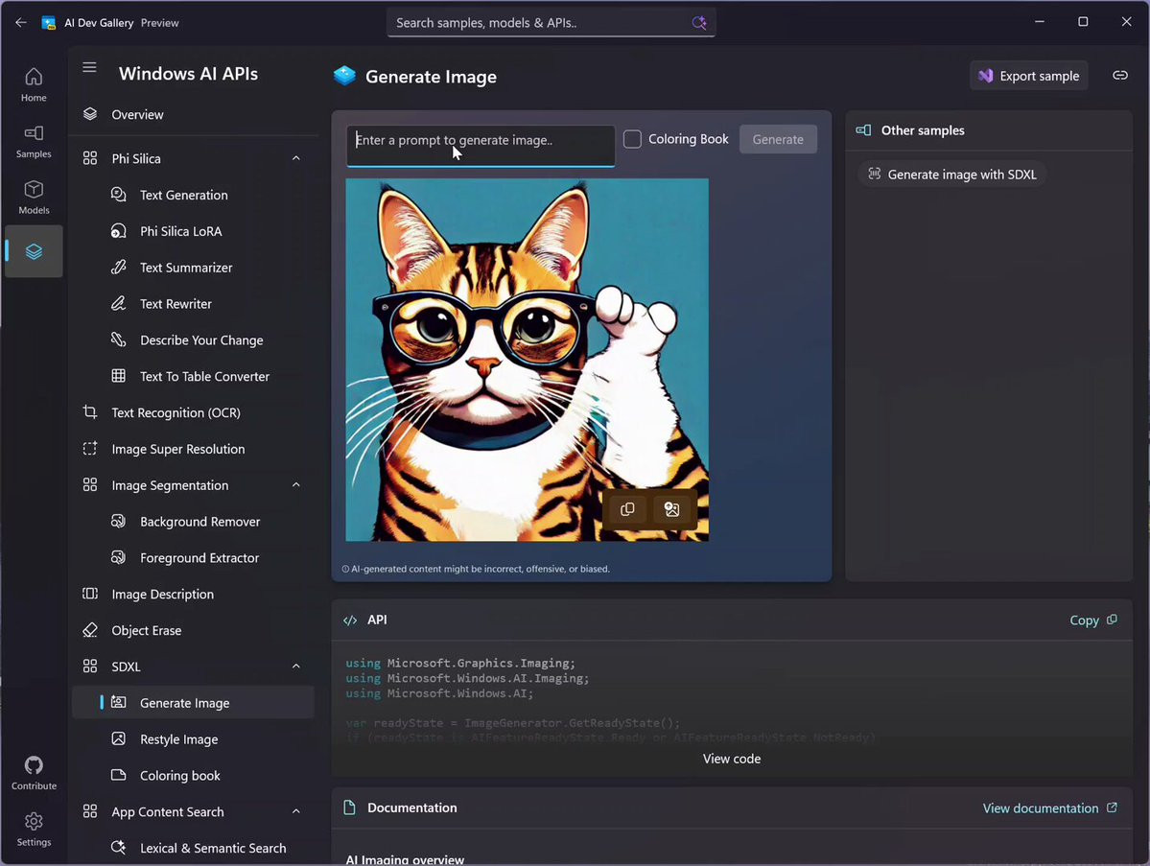Click the Search samples, models & APIs box
The width and height of the screenshot is (1150, 866).
(x=551, y=23)
